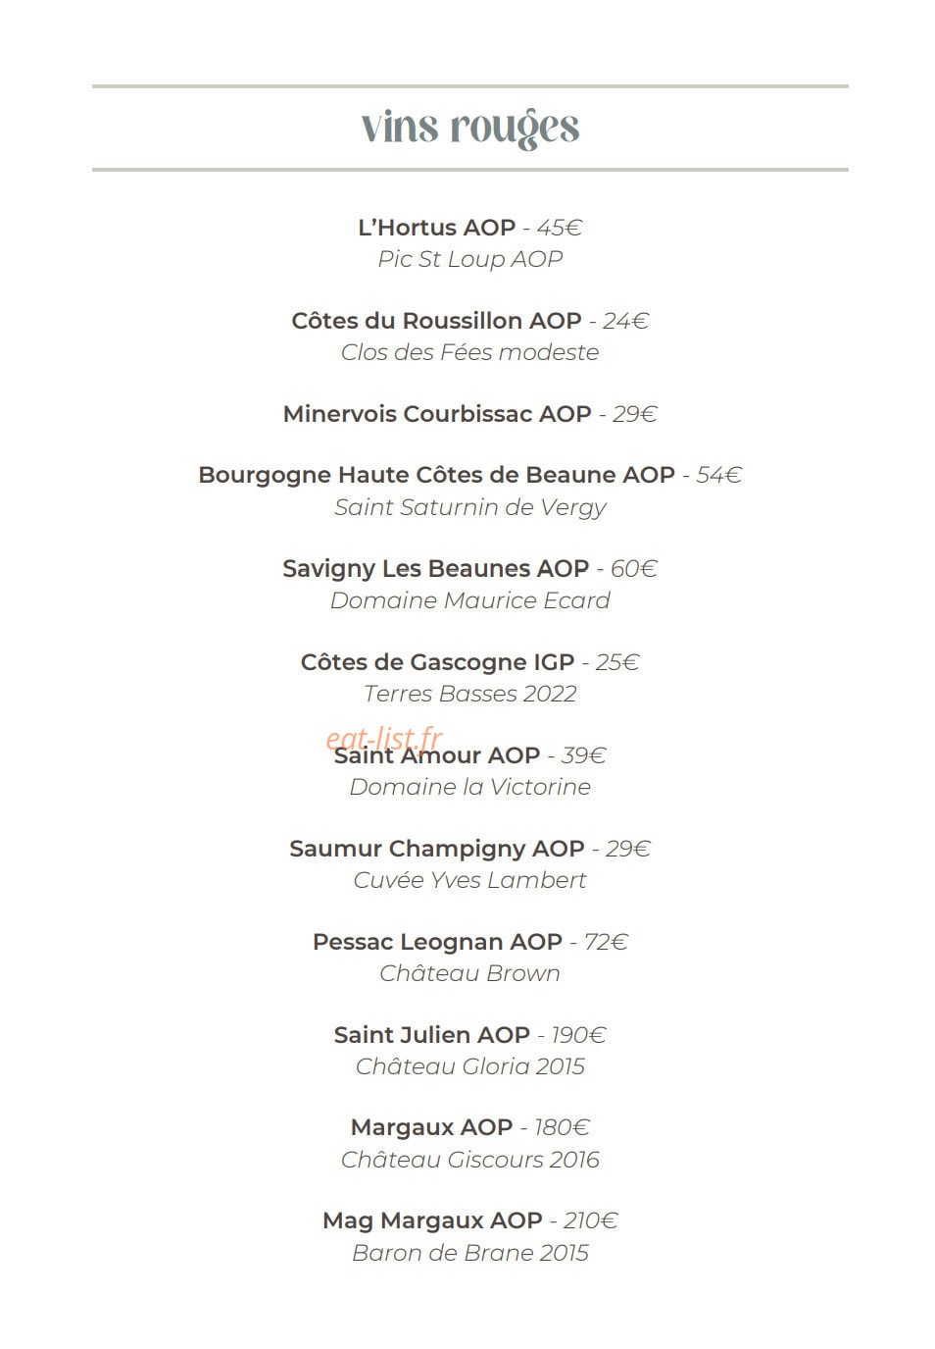Click Domaine la Victorine subtitle

click(470, 787)
